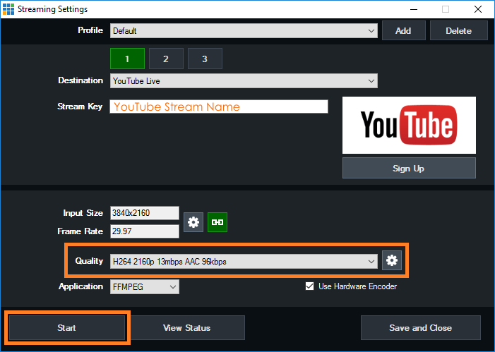
Task: Start the stream
Action: tap(67, 328)
